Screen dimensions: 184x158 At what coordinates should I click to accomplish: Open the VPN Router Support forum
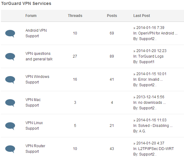35,148
